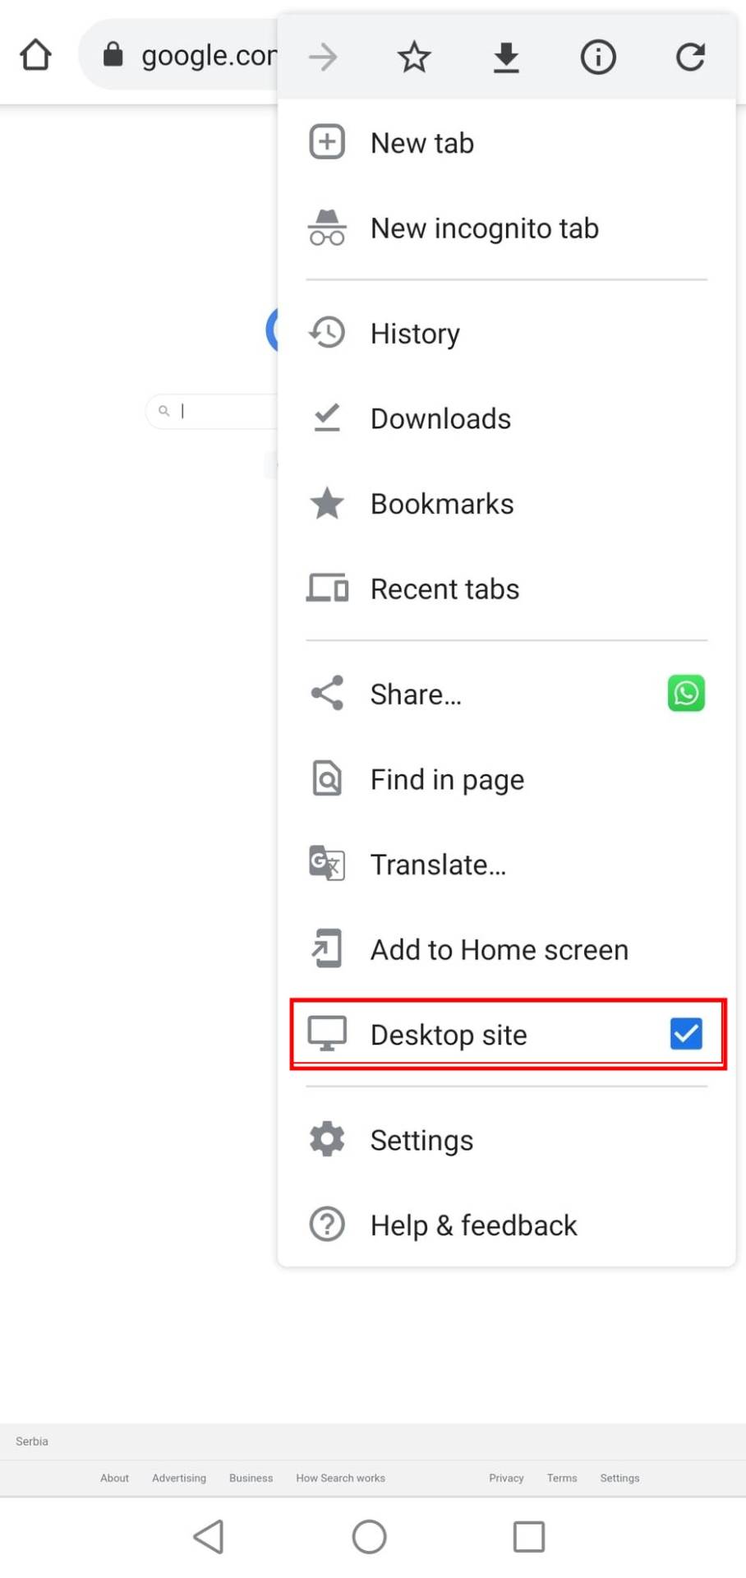The width and height of the screenshot is (746, 1578).
Task: Go forward using the arrow icon
Action: 323,57
